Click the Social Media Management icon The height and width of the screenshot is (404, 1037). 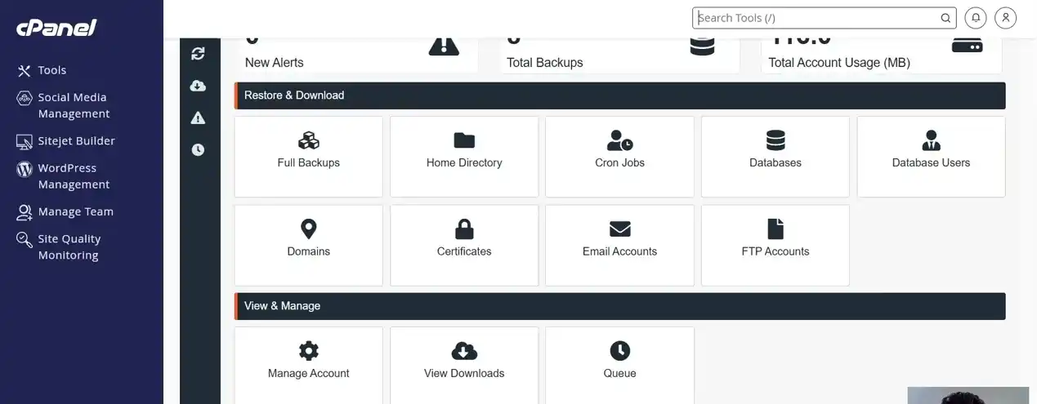click(x=24, y=98)
